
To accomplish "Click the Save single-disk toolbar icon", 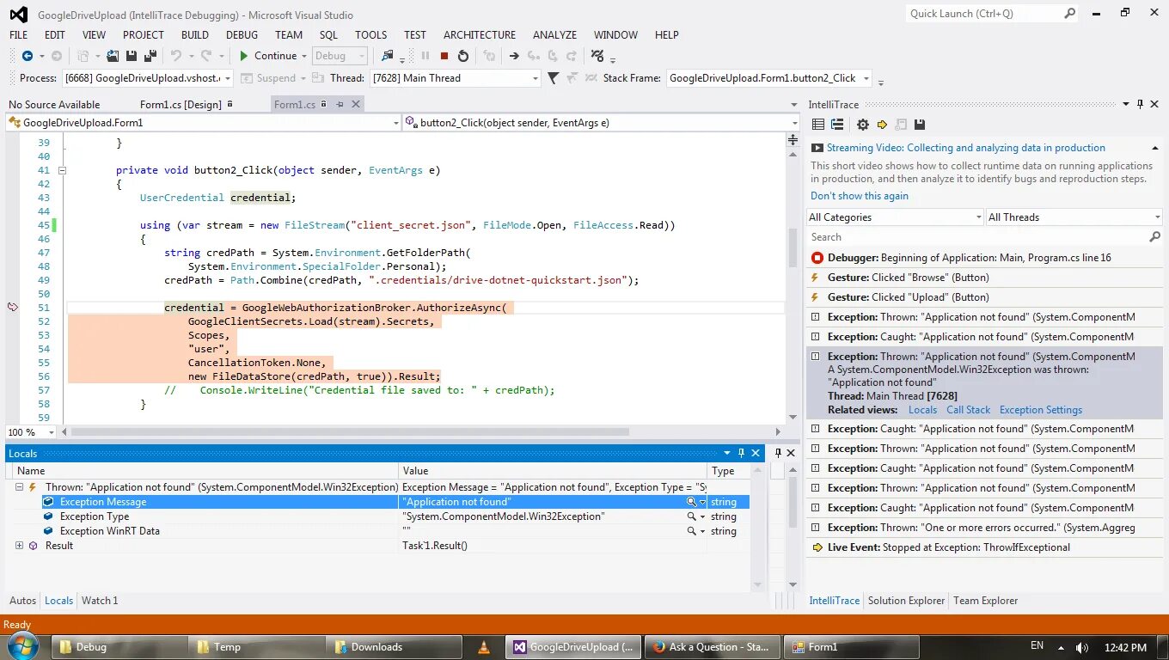I will tap(132, 56).
